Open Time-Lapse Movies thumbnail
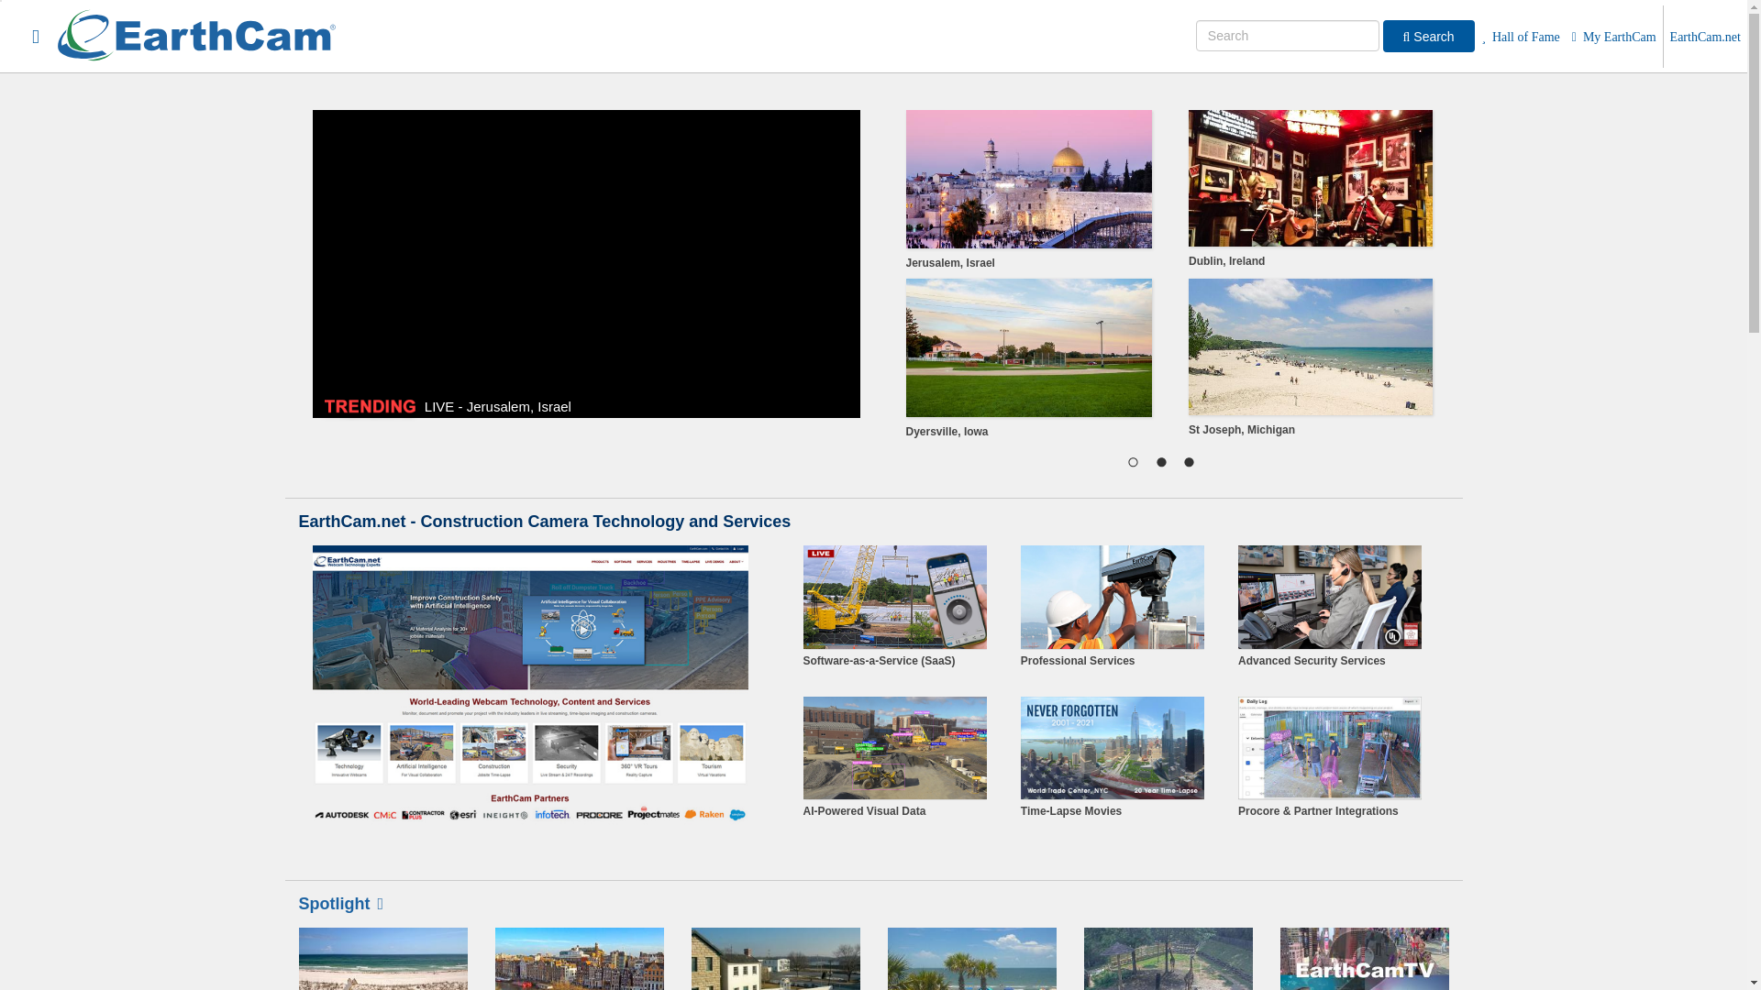The height and width of the screenshot is (990, 1761). tap(1112, 748)
